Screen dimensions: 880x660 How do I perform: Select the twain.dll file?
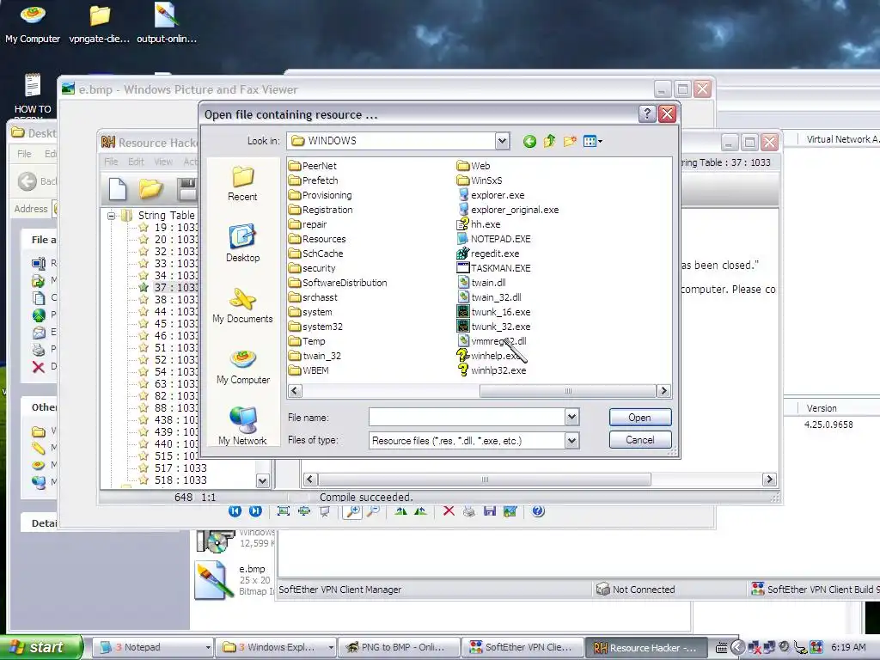click(481, 282)
